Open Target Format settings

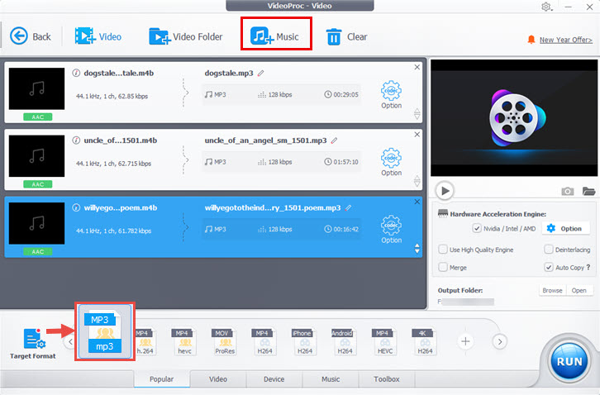(33, 344)
